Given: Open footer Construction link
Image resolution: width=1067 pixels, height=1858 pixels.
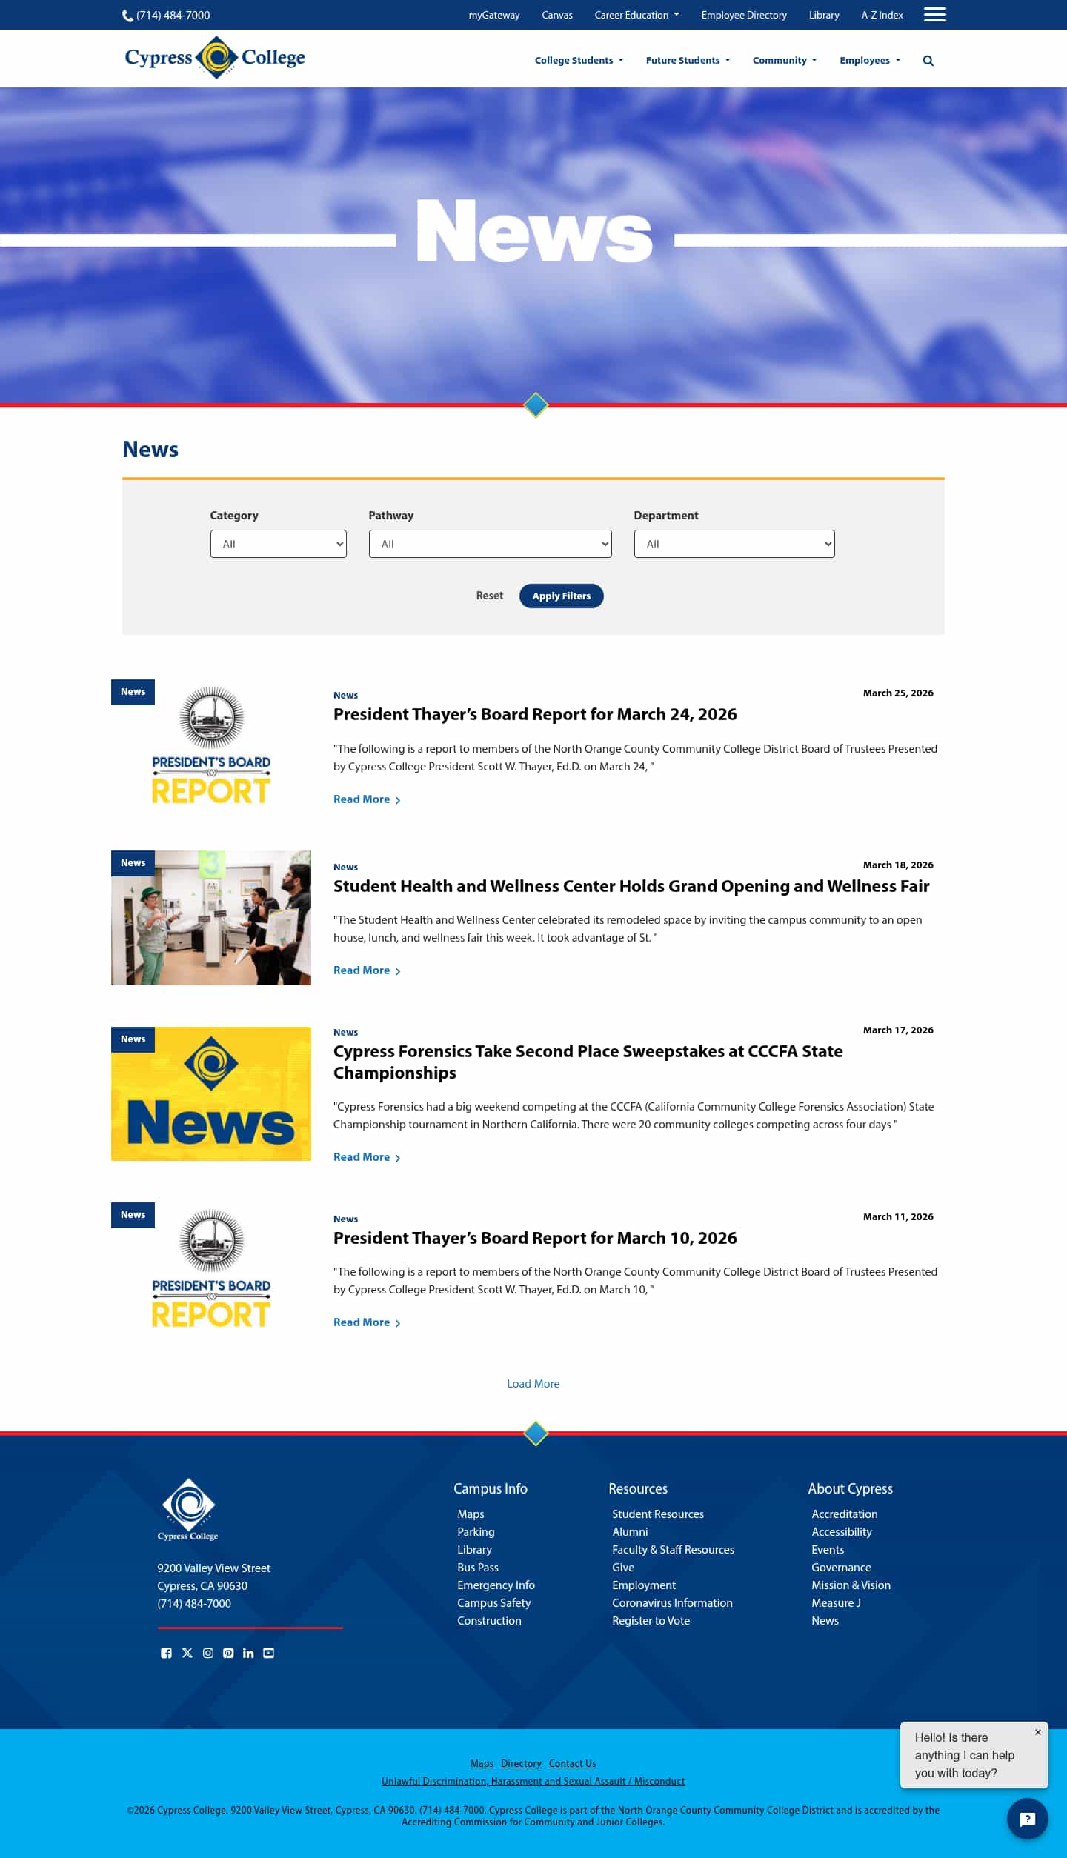Looking at the screenshot, I should (489, 1621).
